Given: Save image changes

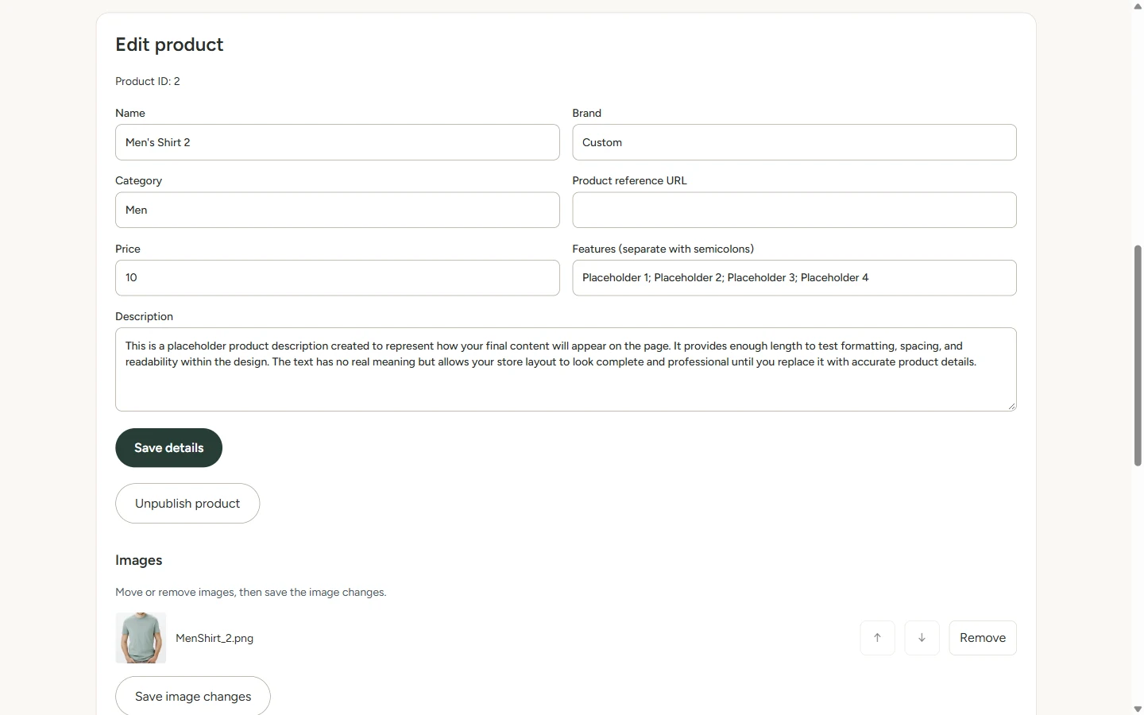Looking at the screenshot, I should point(193,696).
